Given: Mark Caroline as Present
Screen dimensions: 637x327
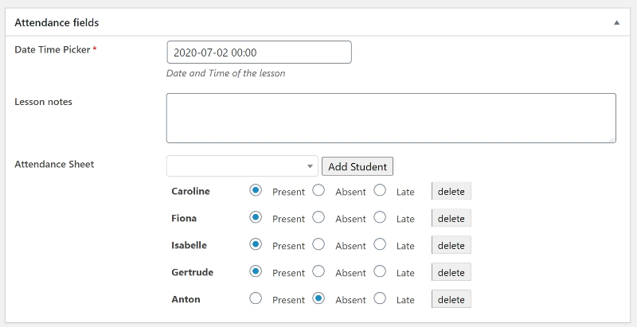Looking at the screenshot, I should click(x=256, y=190).
